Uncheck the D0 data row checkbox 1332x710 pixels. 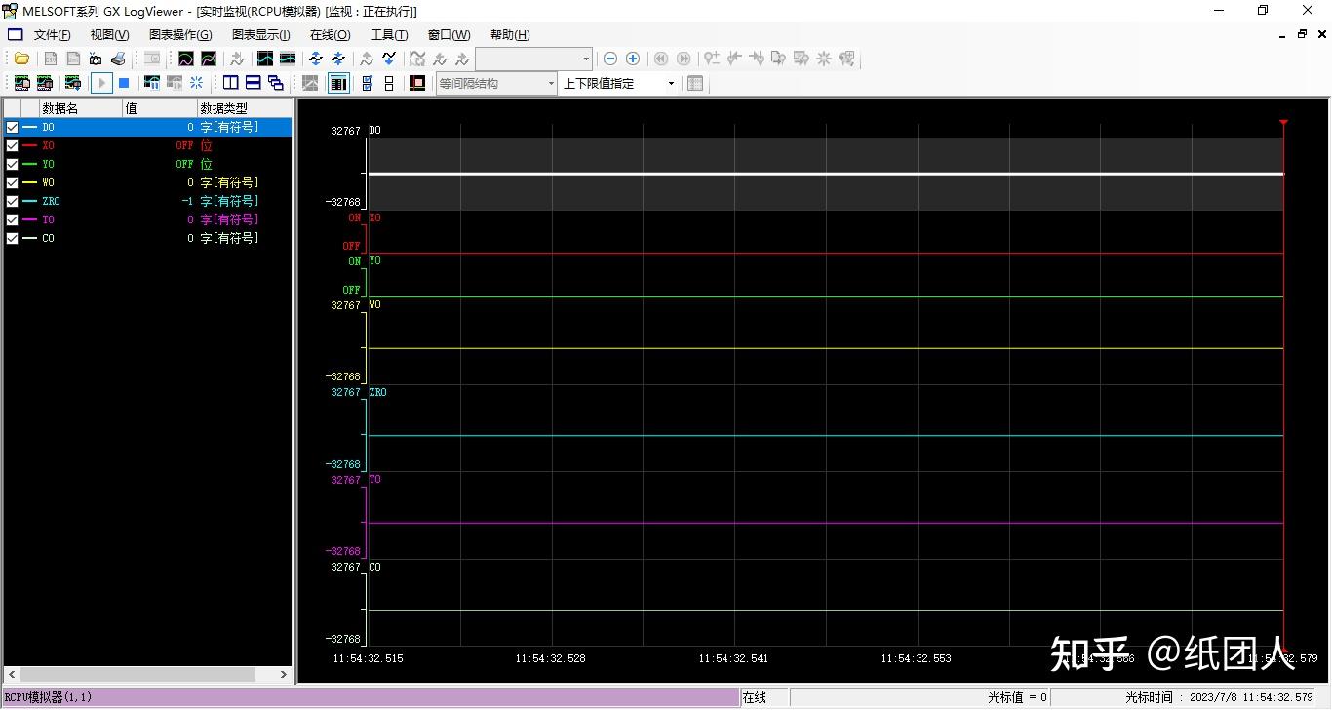point(12,127)
